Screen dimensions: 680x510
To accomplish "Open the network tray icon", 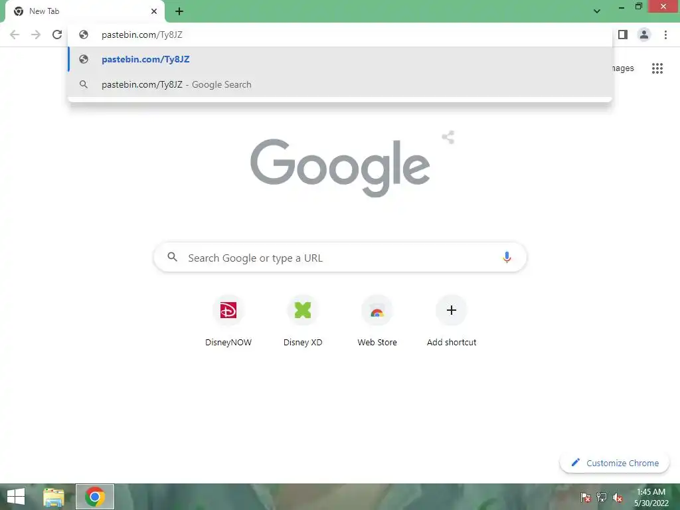I will tap(602, 497).
